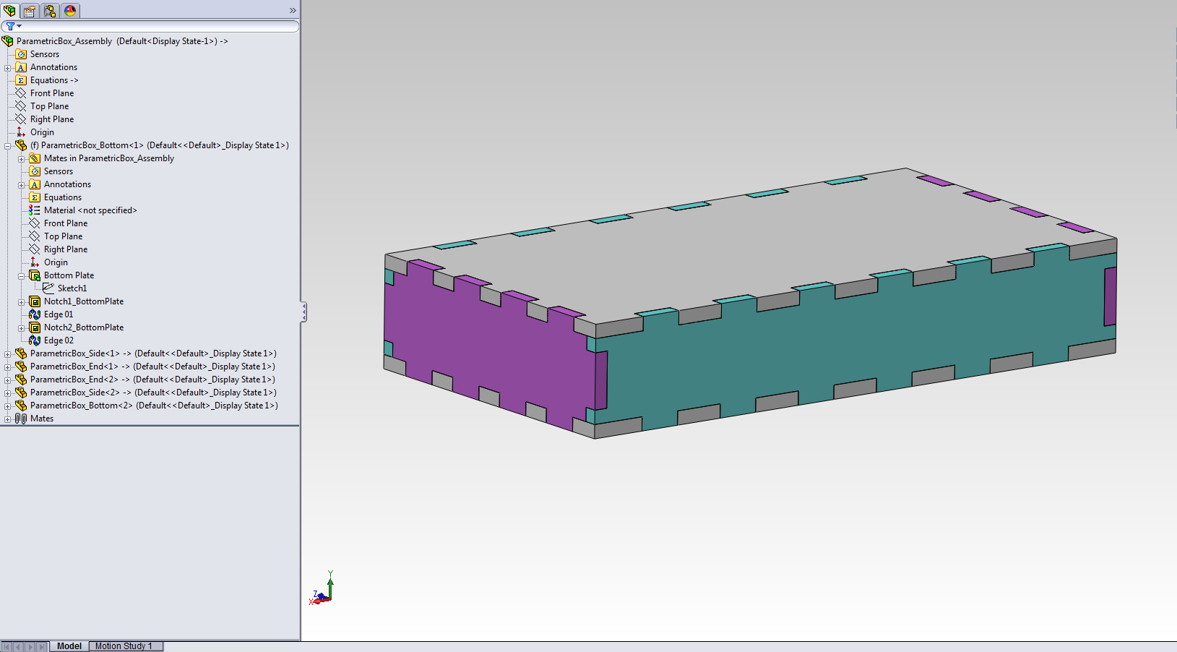Select the ParametricBox_Assembly root icon
Viewport: 1177px width, 652px height.
click(8, 41)
